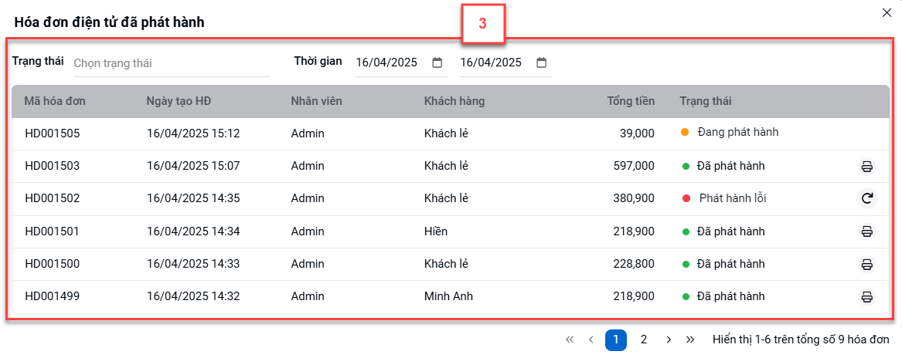902x358 pixels.
Task: Sort by Tổng tiền column header
Action: point(631,102)
